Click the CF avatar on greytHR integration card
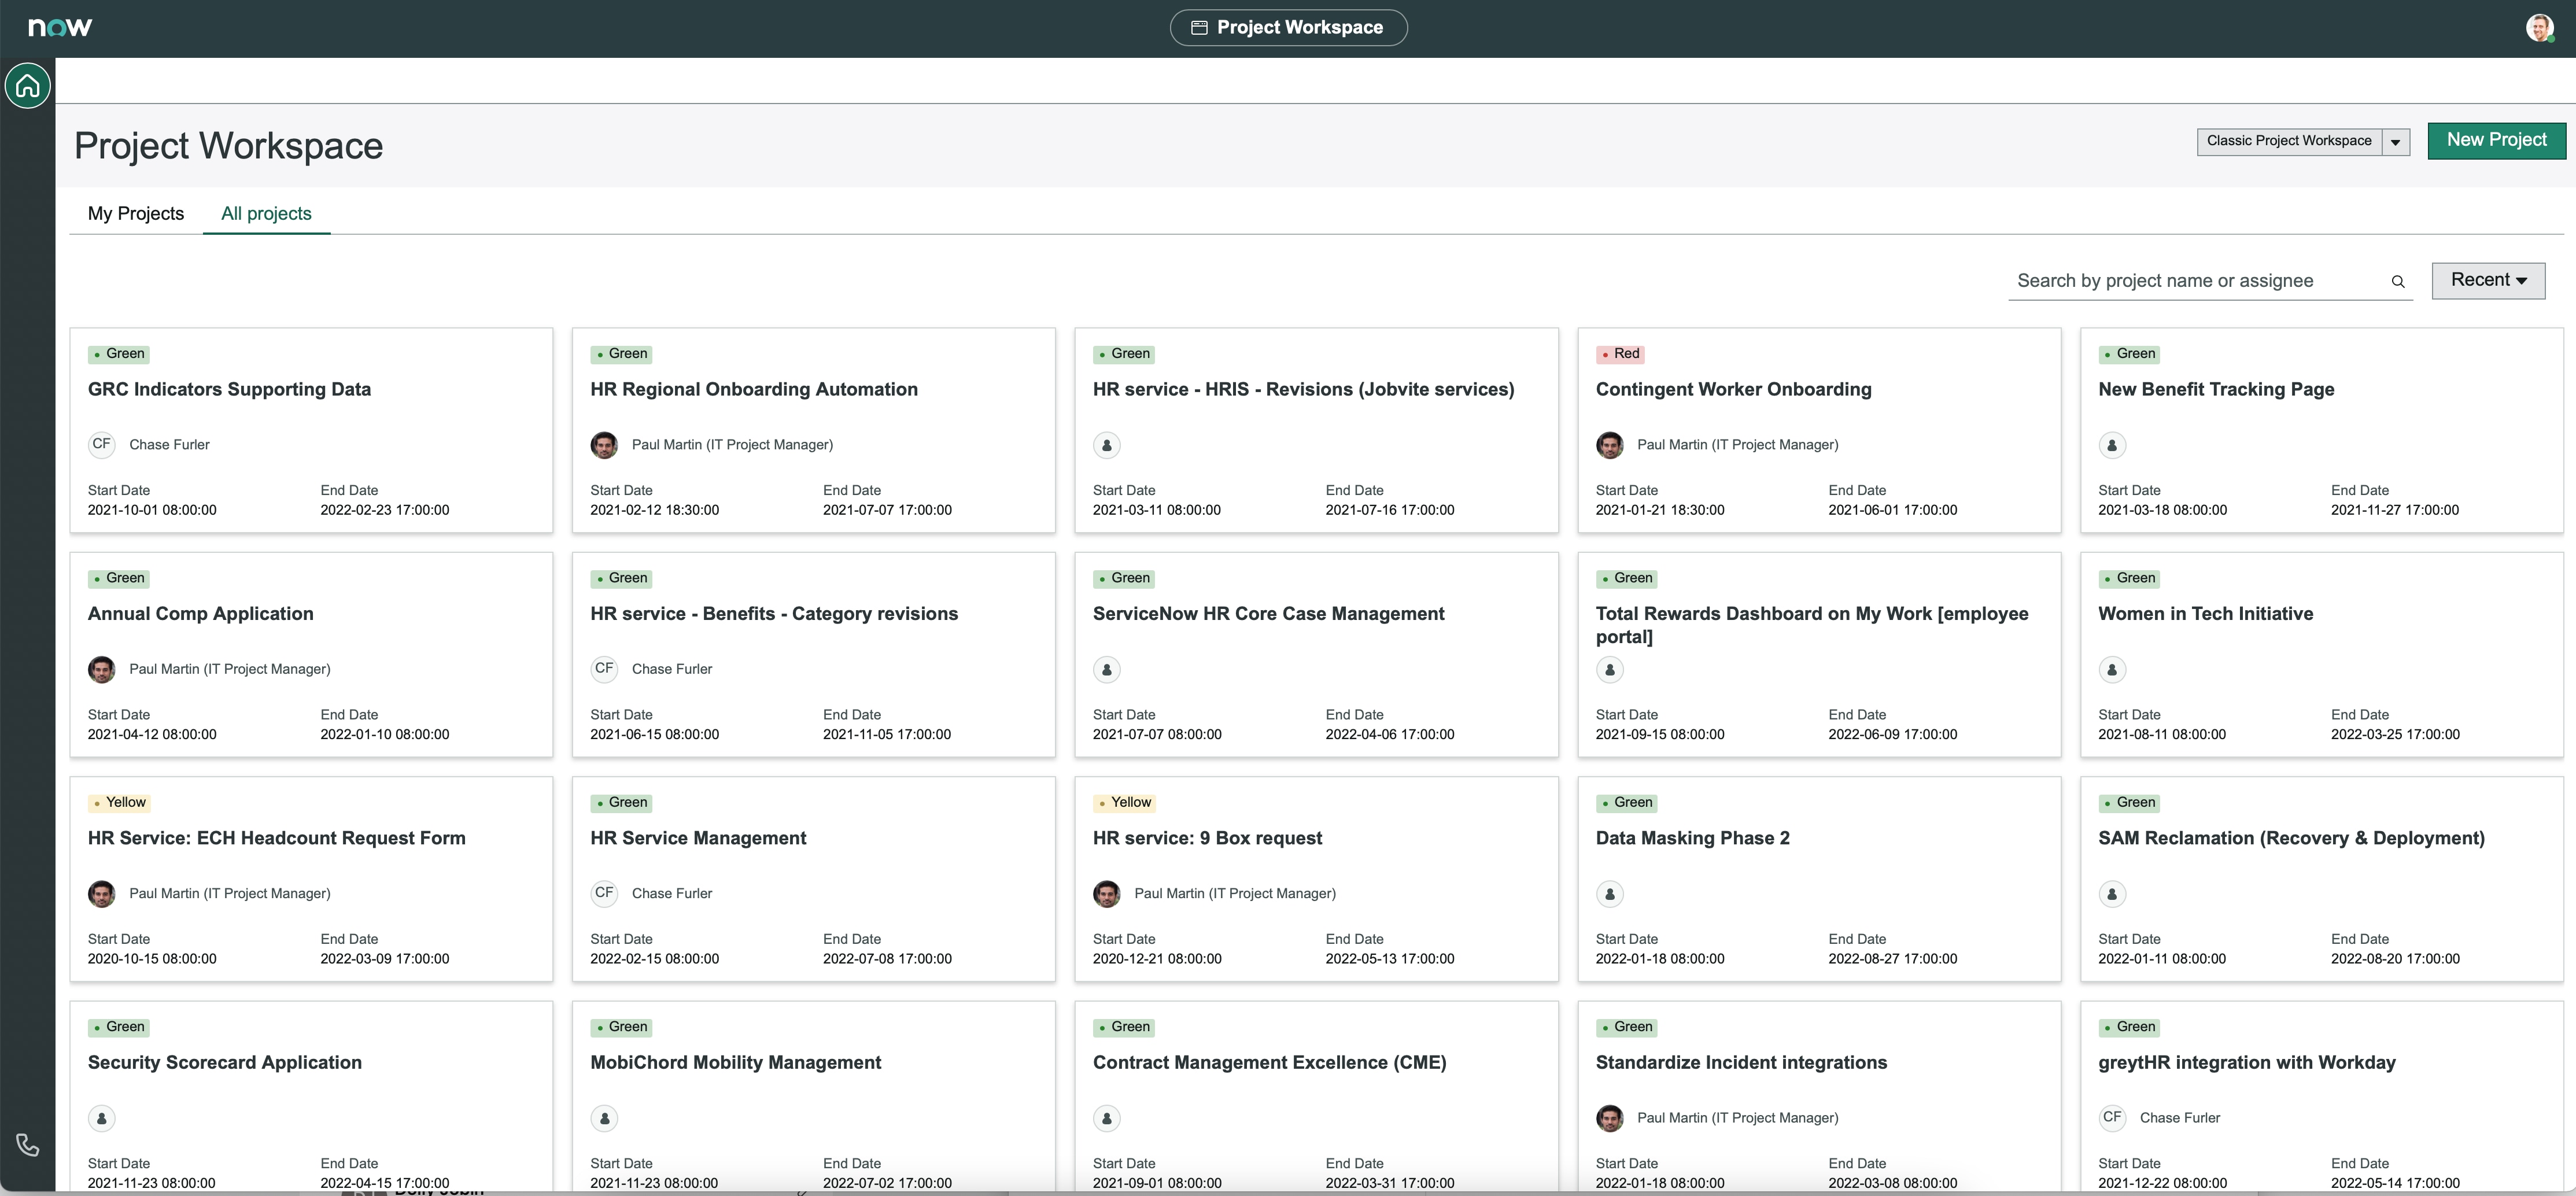This screenshot has height=1196, width=2576. click(2112, 1117)
